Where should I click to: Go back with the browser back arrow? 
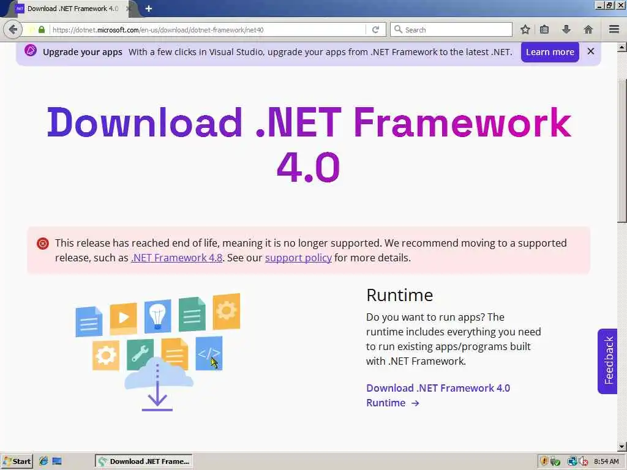[x=13, y=29]
